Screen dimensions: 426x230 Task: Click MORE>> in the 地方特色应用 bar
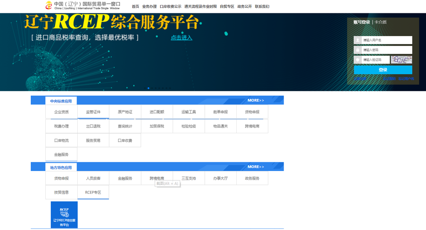256,167
